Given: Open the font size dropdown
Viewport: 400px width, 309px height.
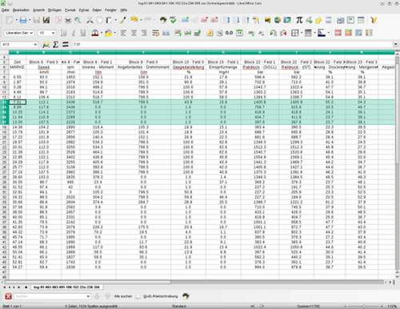Looking at the screenshot, I should pos(54,33).
